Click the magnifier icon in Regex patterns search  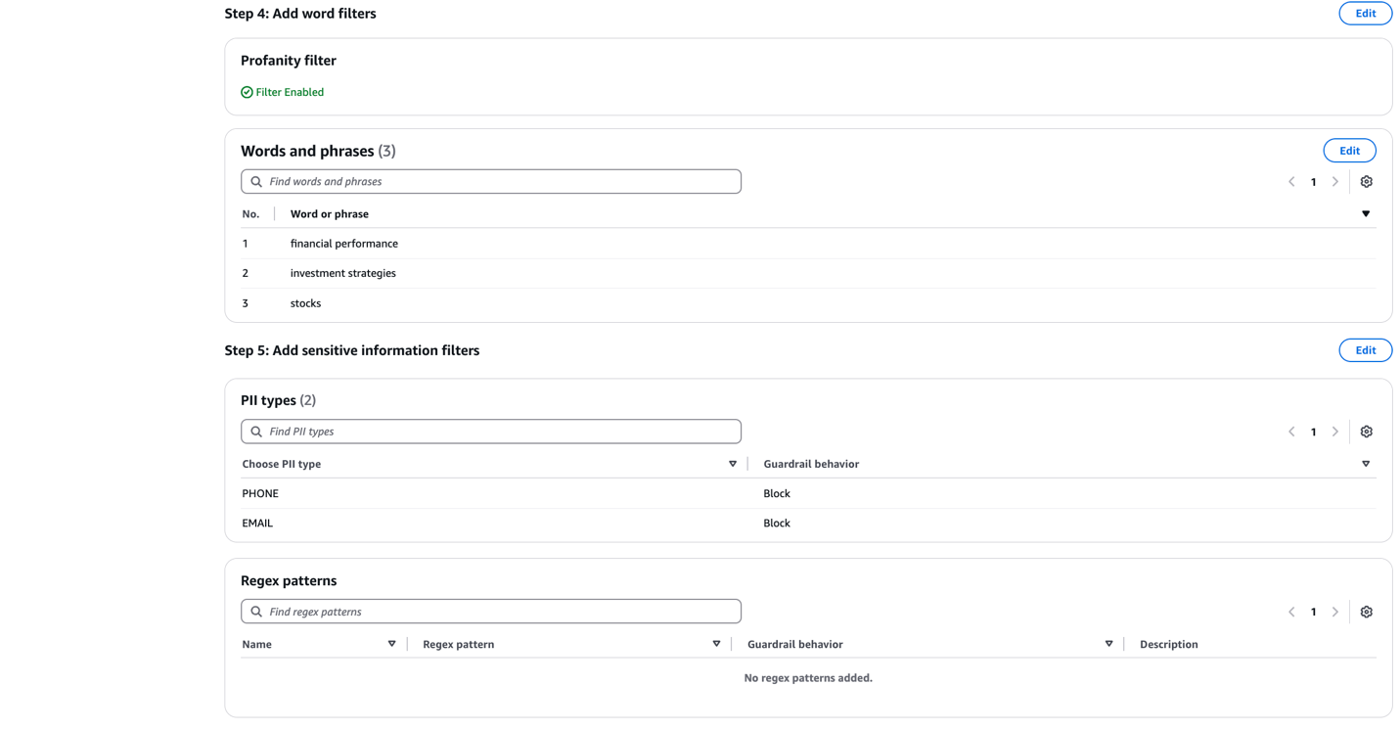tap(255, 611)
